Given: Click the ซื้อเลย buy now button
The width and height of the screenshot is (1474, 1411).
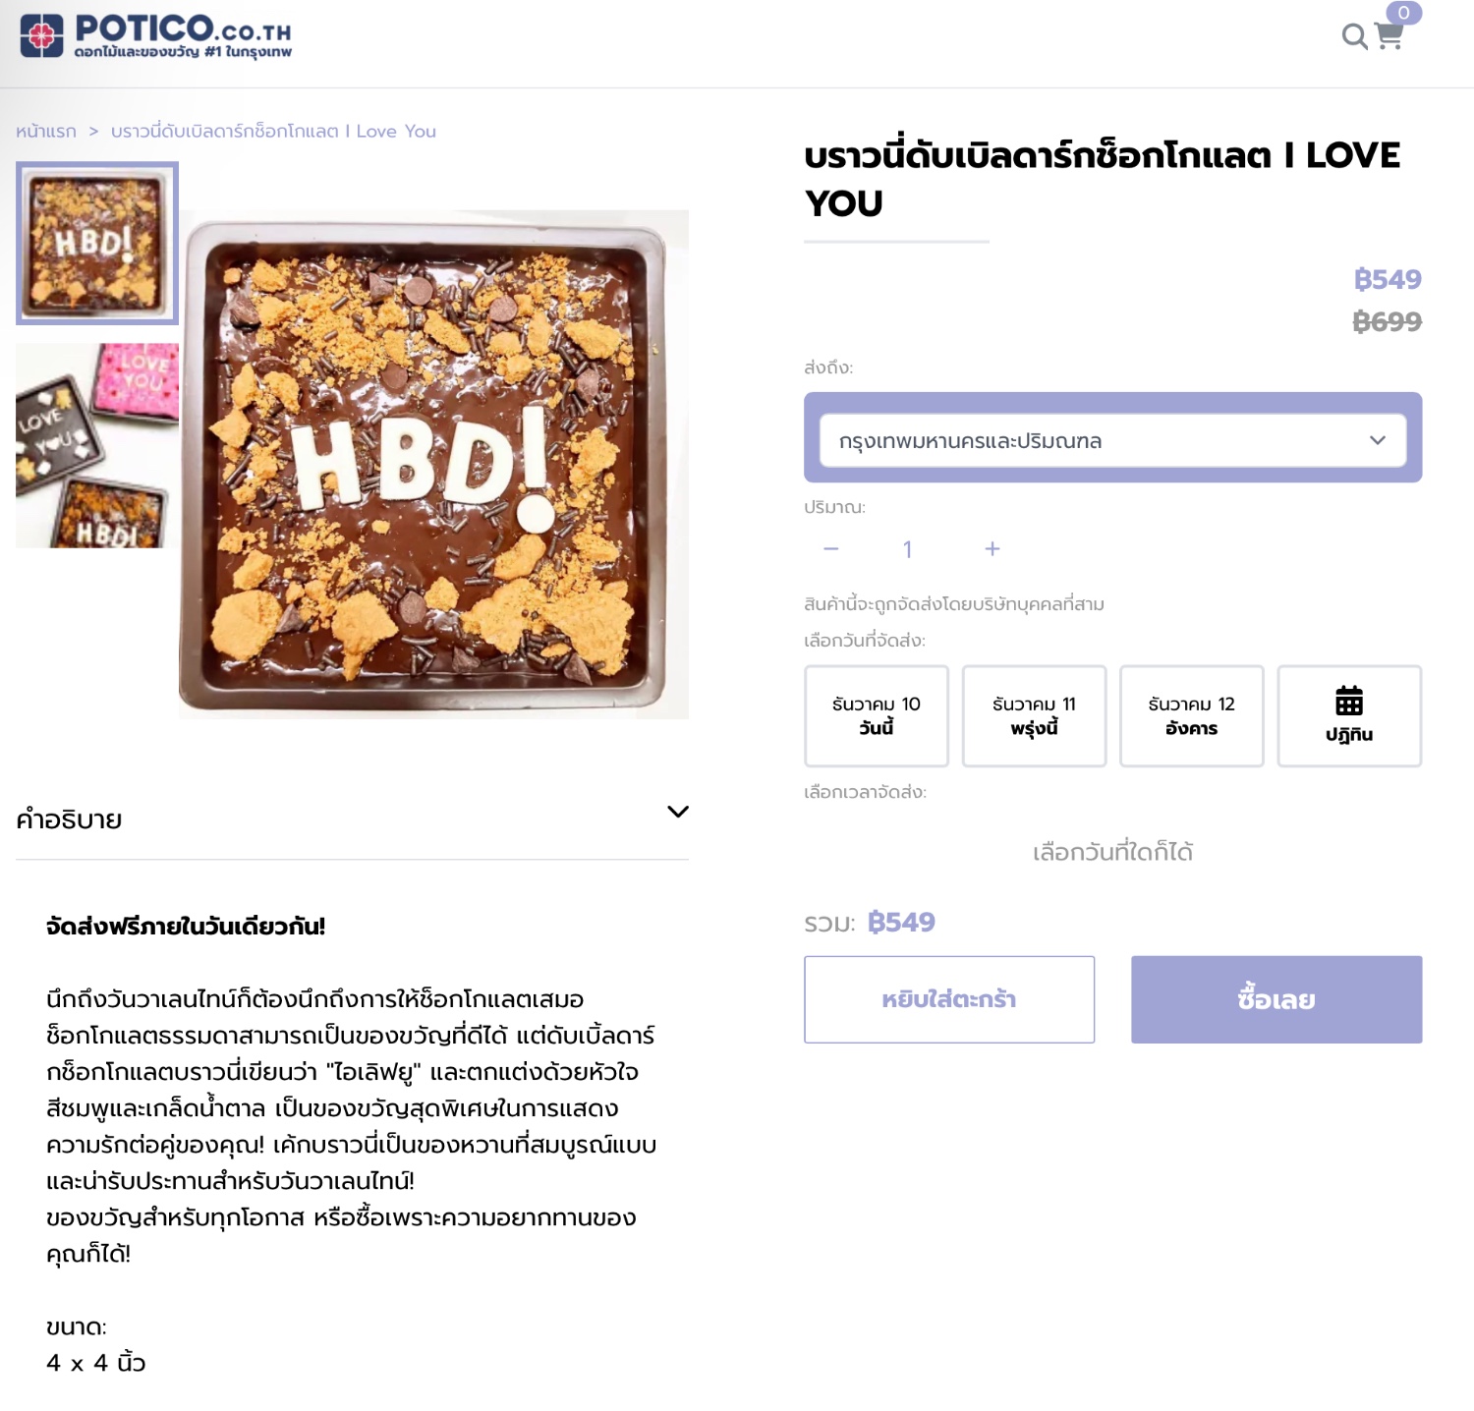Looking at the screenshot, I should (1276, 999).
